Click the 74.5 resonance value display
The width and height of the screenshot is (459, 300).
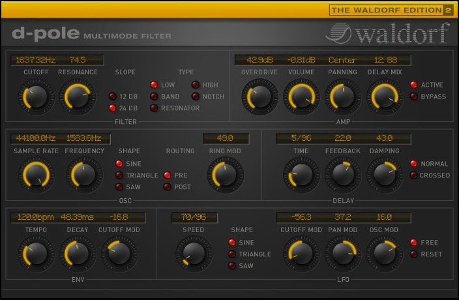pos(78,60)
